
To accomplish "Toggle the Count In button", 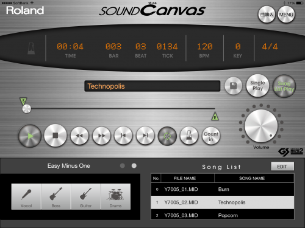I will pos(211,136).
